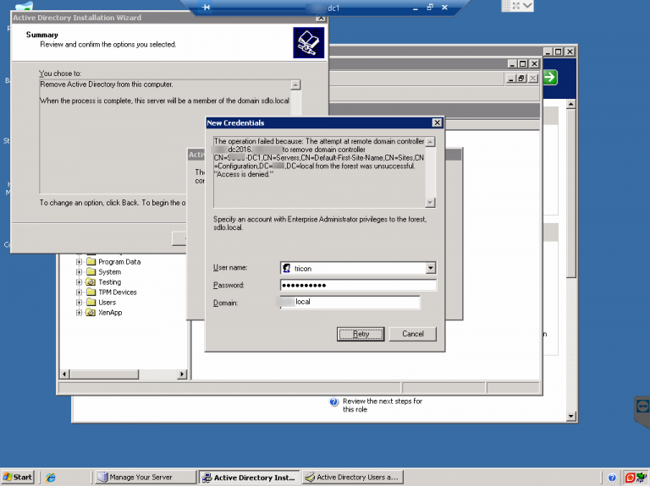Click the Domain input field
This screenshot has height=486, width=650.
[350, 303]
